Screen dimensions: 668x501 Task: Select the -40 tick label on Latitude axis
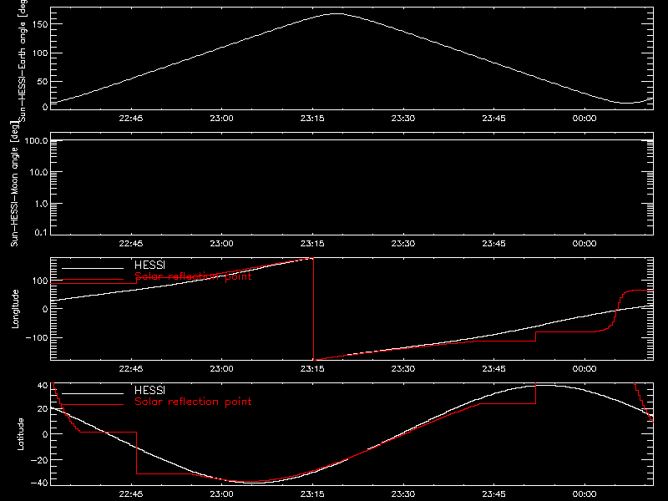[x=39, y=483]
